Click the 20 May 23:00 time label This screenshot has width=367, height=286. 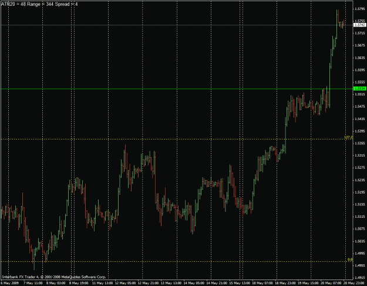pos(354,283)
